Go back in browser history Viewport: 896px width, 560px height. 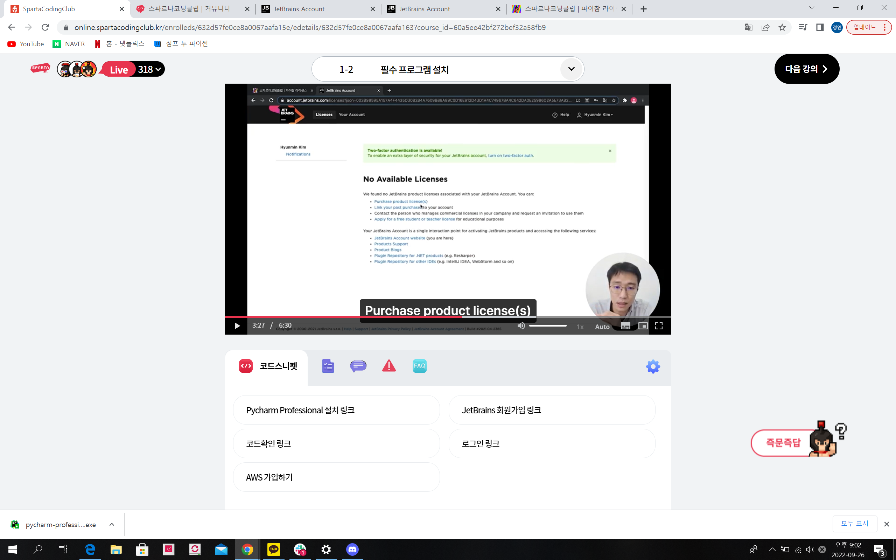point(12,27)
